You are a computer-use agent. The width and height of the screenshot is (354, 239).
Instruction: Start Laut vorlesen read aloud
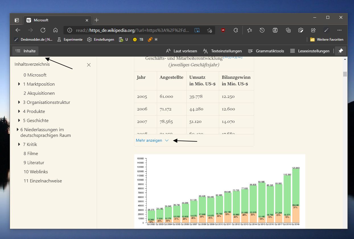coord(181,51)
